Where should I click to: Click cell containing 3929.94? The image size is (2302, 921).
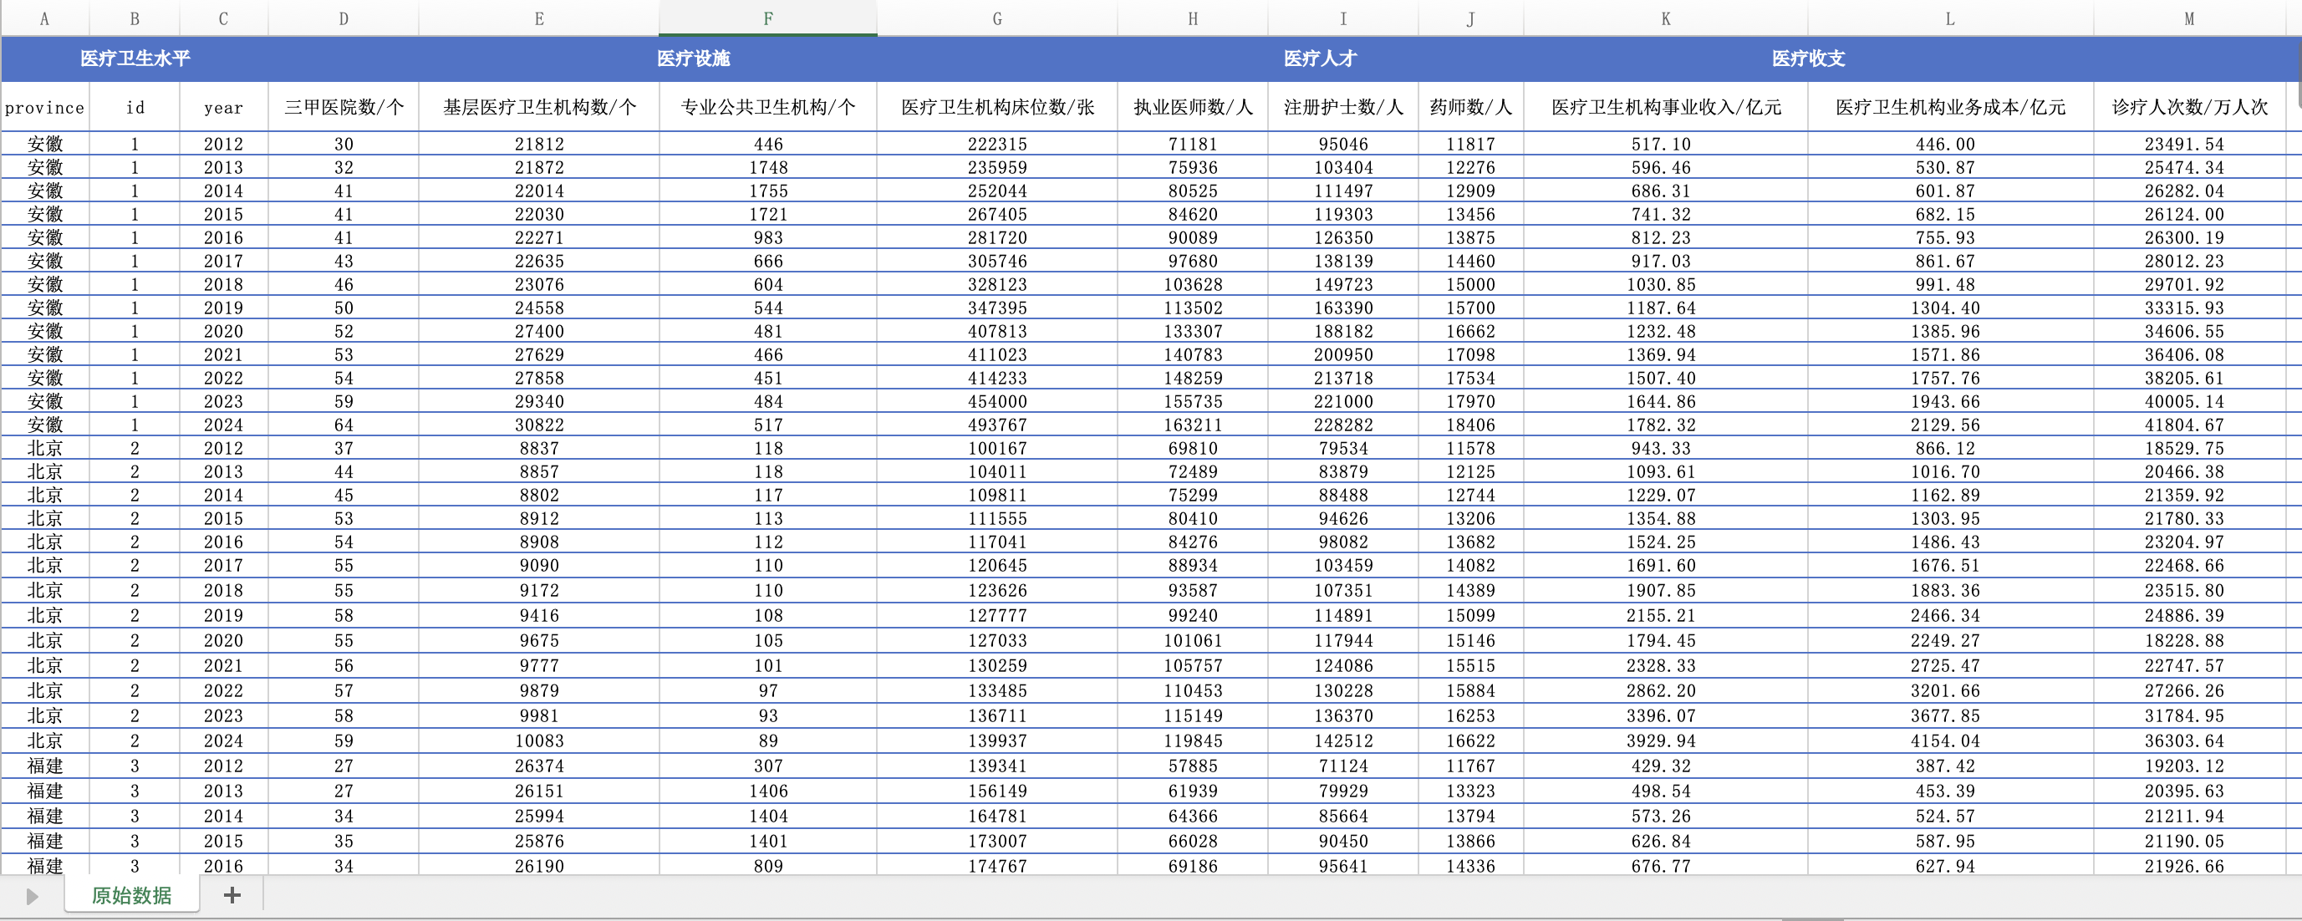[1660, 740]
